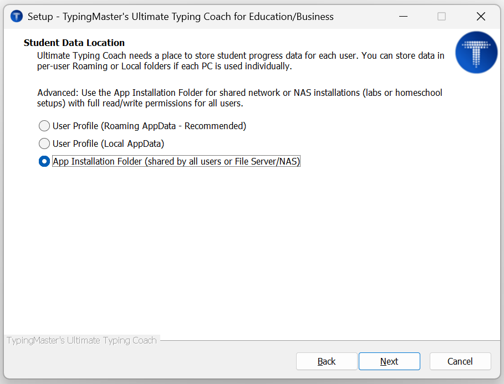Choose the Local AppData radio circle

[44, 144]
